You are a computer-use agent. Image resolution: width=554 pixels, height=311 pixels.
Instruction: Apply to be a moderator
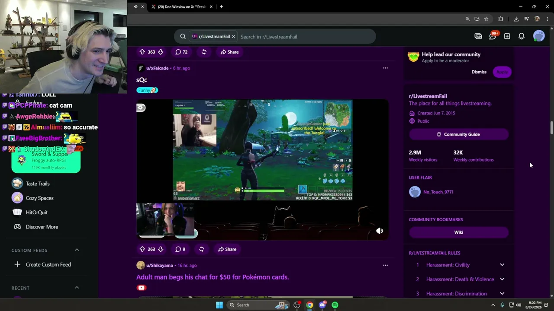pyautogui.click(x=502, y=72)
